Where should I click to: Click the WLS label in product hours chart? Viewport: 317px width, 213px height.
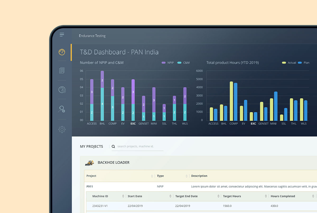click(x=304, y=124)
